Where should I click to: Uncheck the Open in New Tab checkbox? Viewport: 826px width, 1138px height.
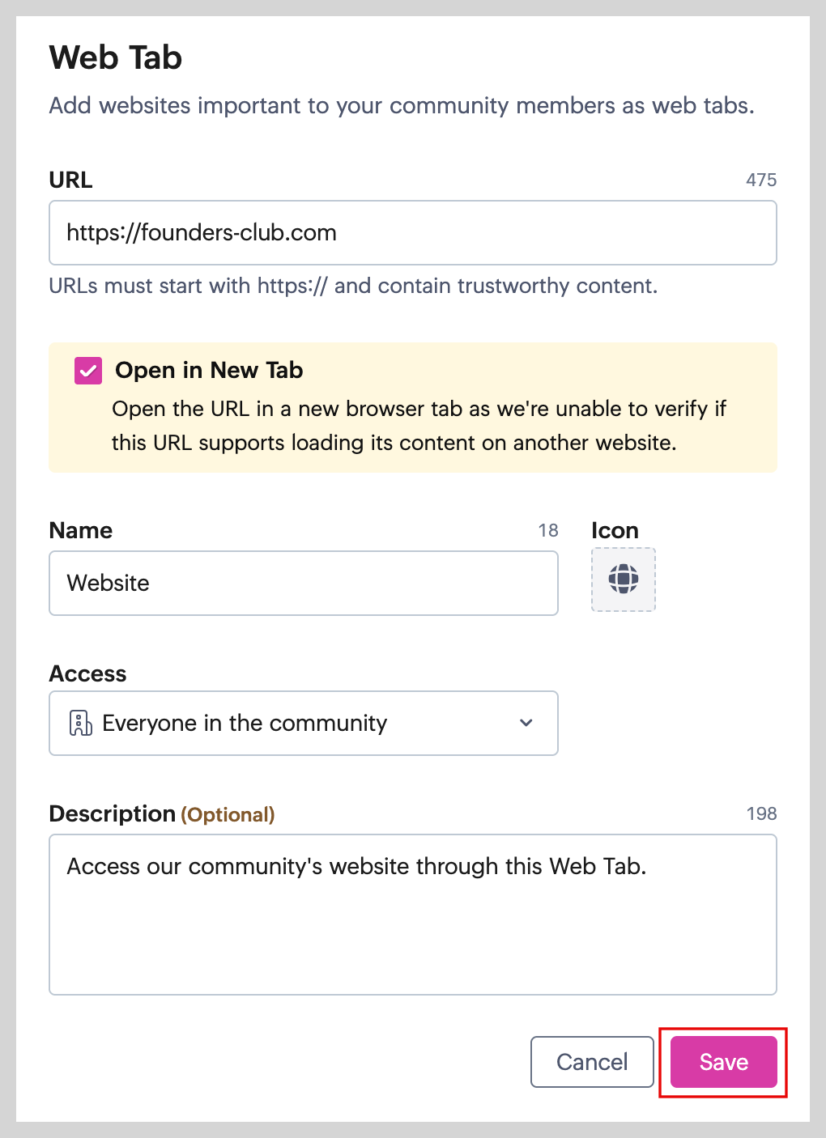click(88, 371)
